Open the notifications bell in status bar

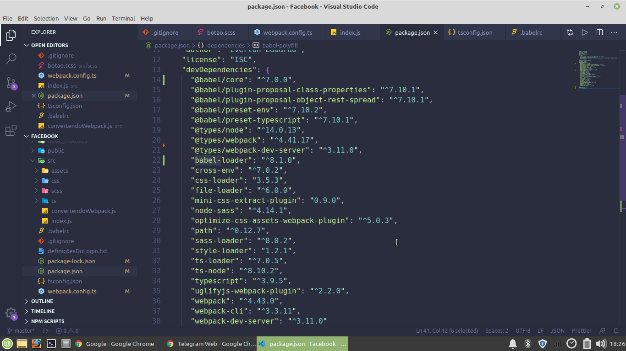[x=616, y=330]
